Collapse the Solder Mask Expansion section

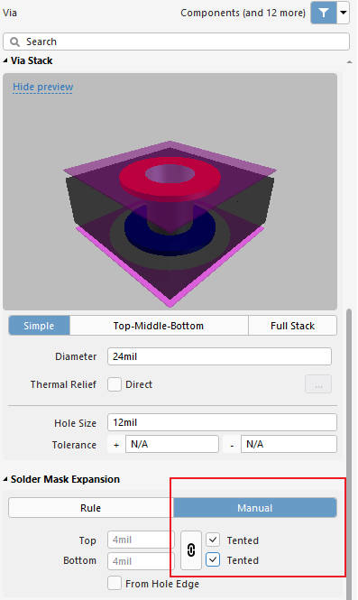click(5, 479)
